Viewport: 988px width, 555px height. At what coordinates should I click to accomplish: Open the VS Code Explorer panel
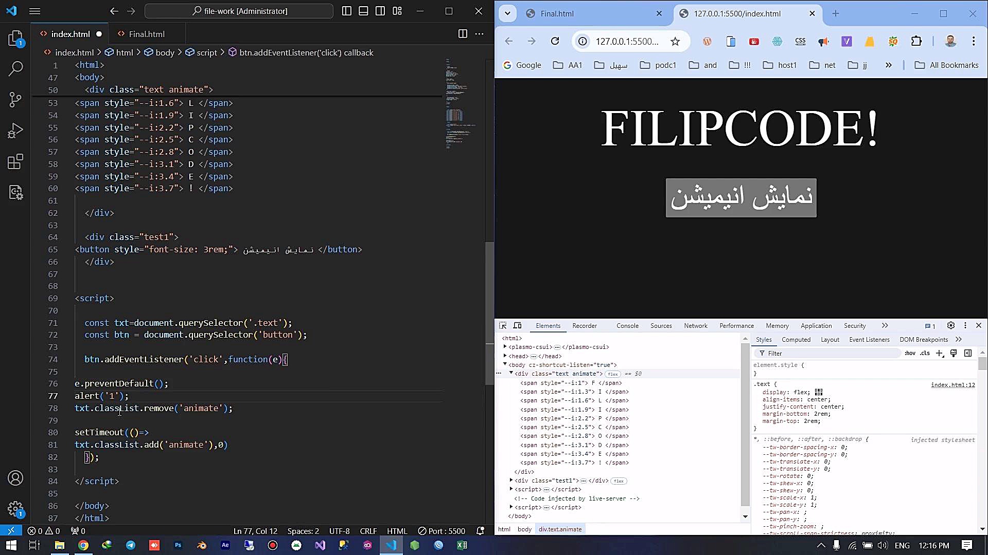(x=16, y=39)
